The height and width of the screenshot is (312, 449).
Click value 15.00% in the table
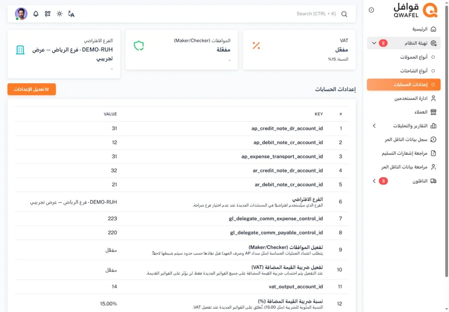coord(108,304)
